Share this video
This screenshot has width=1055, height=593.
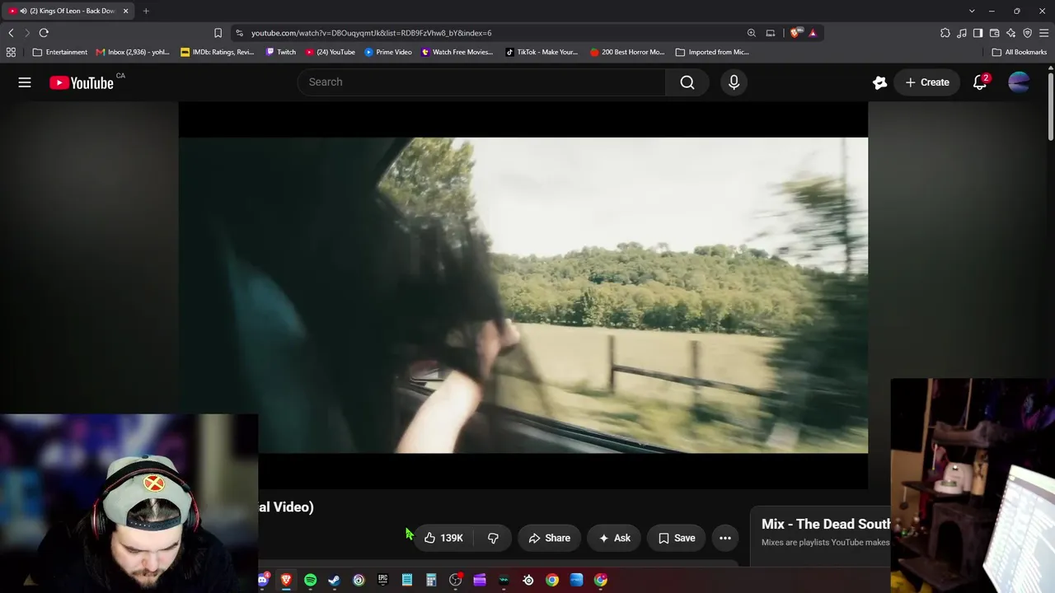[x=549, y=538]
